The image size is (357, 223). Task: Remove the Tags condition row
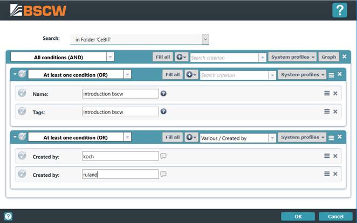click(335, 111)
